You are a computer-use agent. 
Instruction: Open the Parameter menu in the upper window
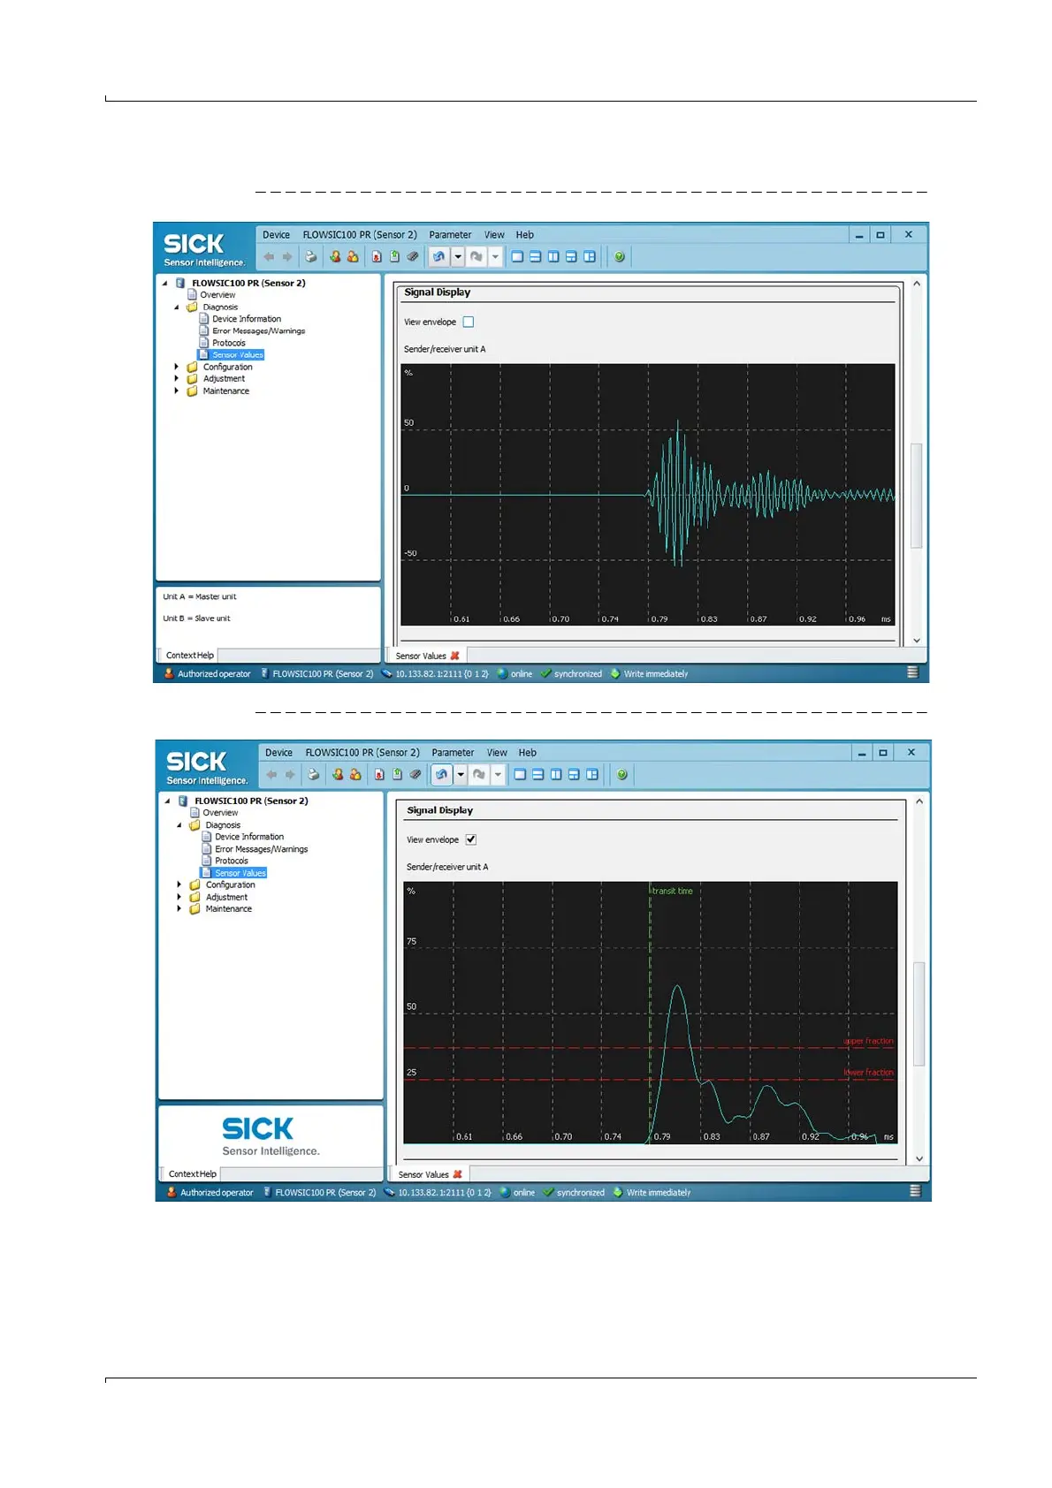[x=450, y=235]
